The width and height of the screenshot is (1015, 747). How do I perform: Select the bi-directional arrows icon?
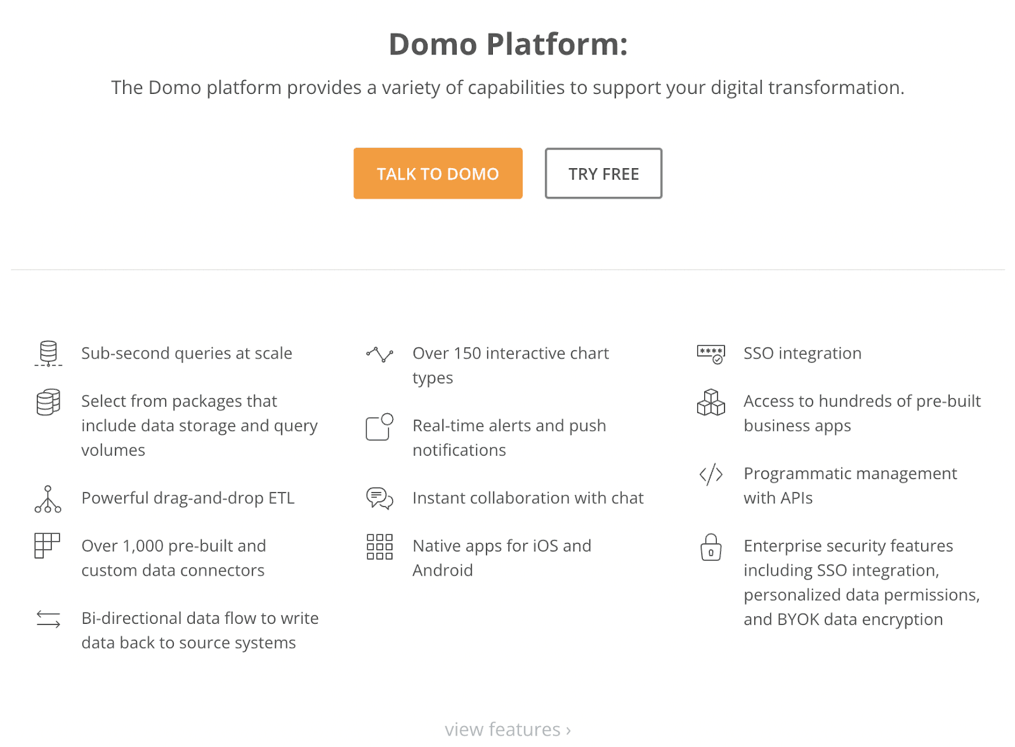click(48, 619)
